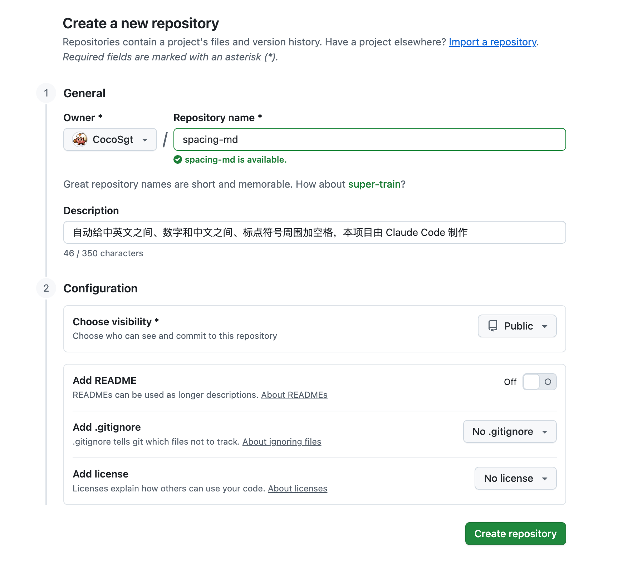Expand the No license dropdown
Screen dimensions: 623x569
click(x=515, y=478)
